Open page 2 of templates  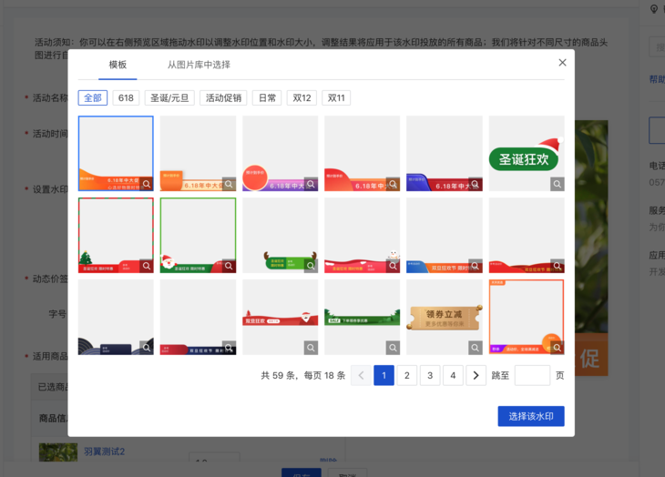point(407,375)
